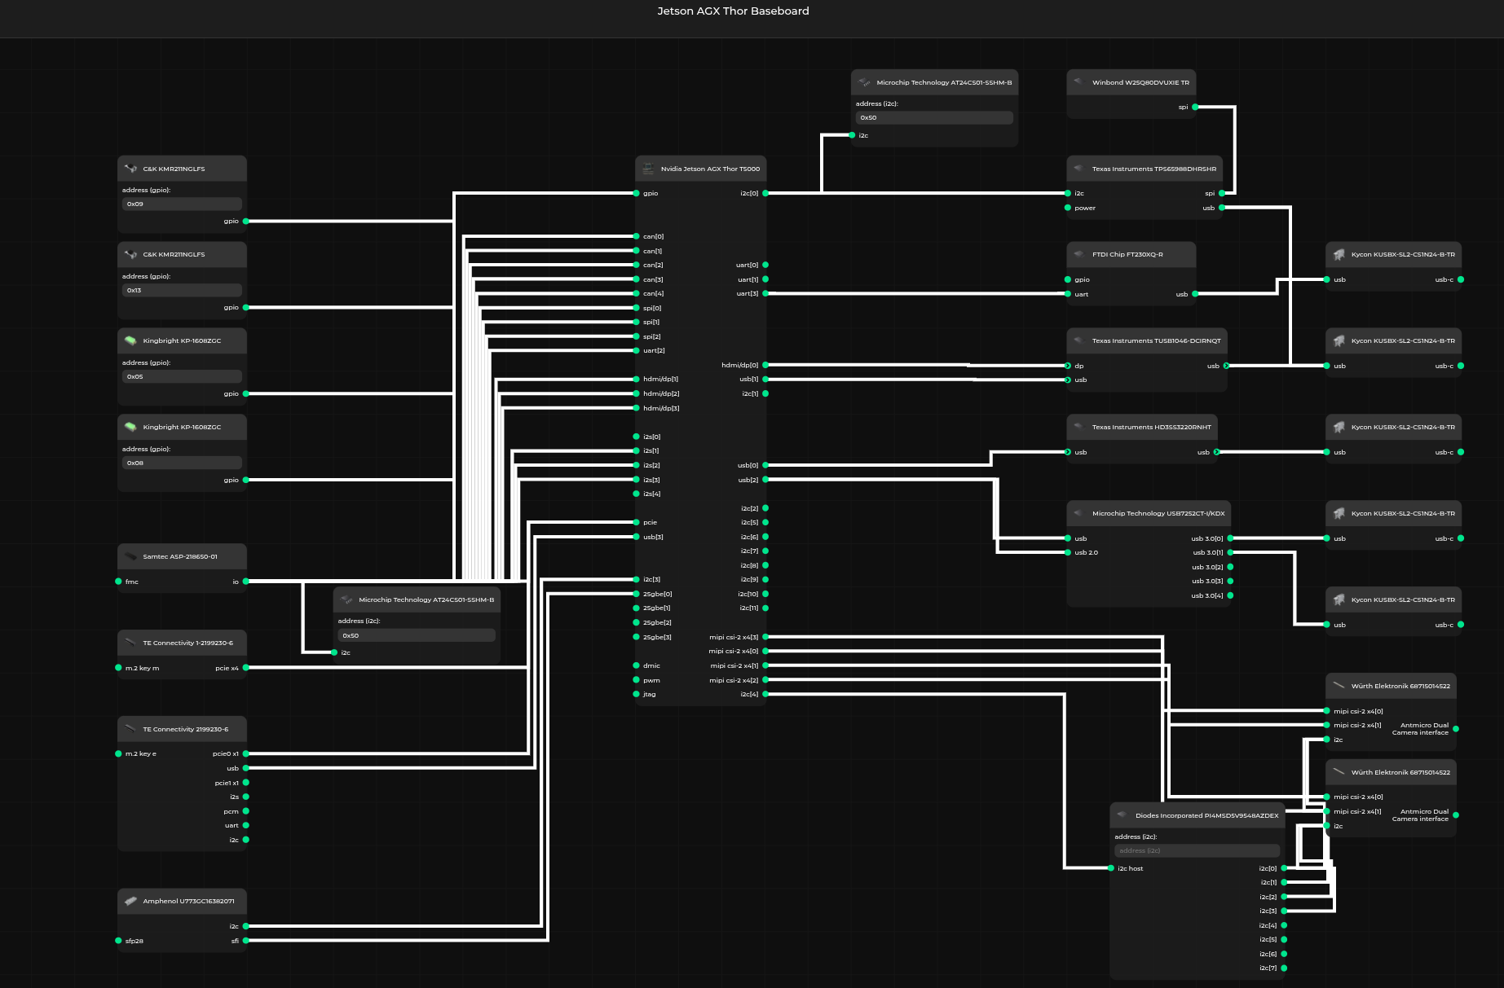Click the Diodes Incorporated PI4MSD5V9548AZDEX icon
1504x988 pixels.
(1122, 815)
